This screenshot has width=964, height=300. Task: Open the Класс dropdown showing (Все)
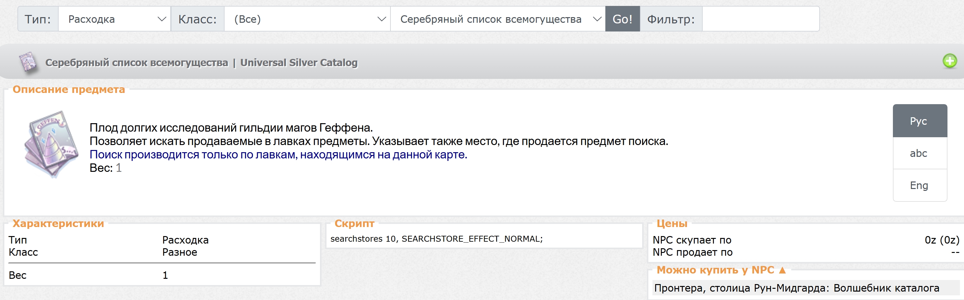coord(307,19)
